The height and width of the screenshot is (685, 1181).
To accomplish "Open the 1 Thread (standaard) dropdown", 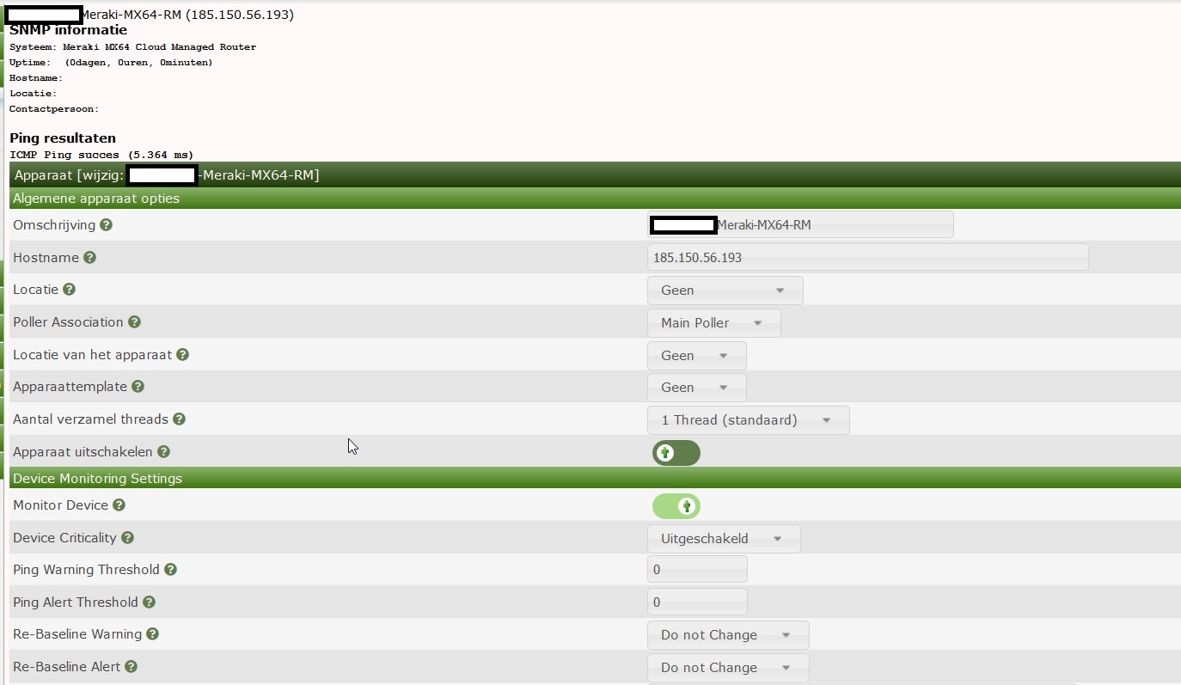I will 748,420.
